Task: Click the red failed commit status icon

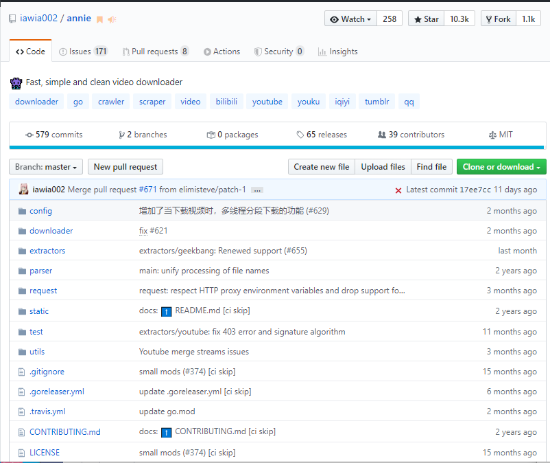Action: click(398, 190)
